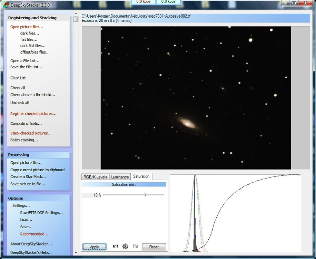
Task: Click the DeepSkyStacker title bar icon
Action: pyautogui.click(x=6, y=5)
